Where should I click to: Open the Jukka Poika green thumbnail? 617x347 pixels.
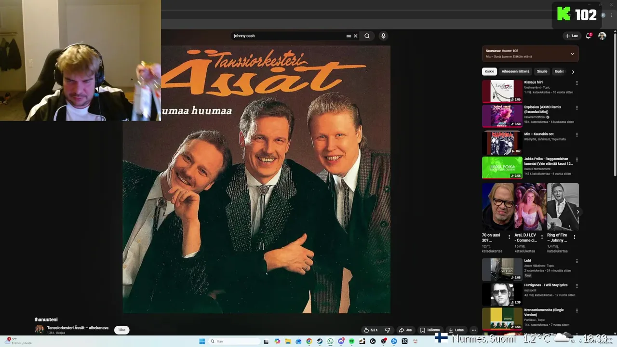pos(502,167)
